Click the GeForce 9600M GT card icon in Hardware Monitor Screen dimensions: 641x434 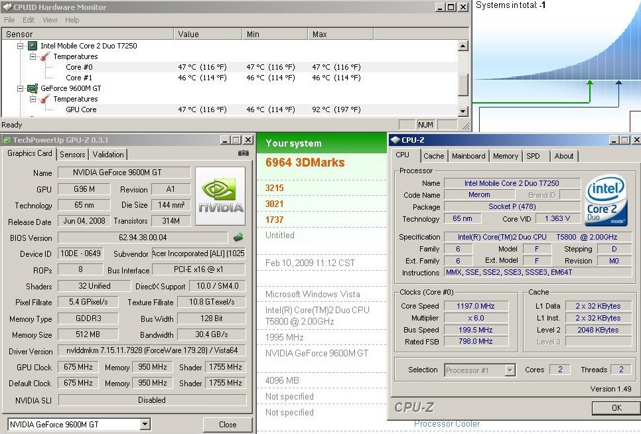tap(33, 88)
